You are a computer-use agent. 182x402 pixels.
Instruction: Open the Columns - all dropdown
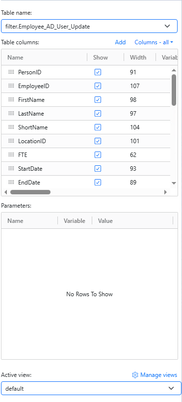point(154,42)
